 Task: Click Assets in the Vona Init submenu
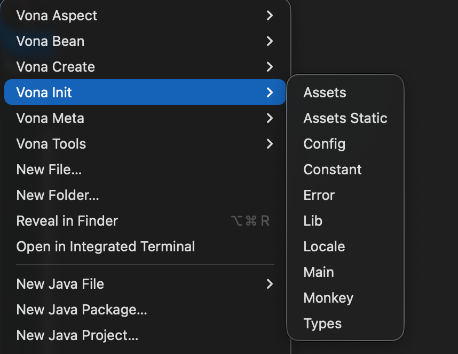(325, 93)
